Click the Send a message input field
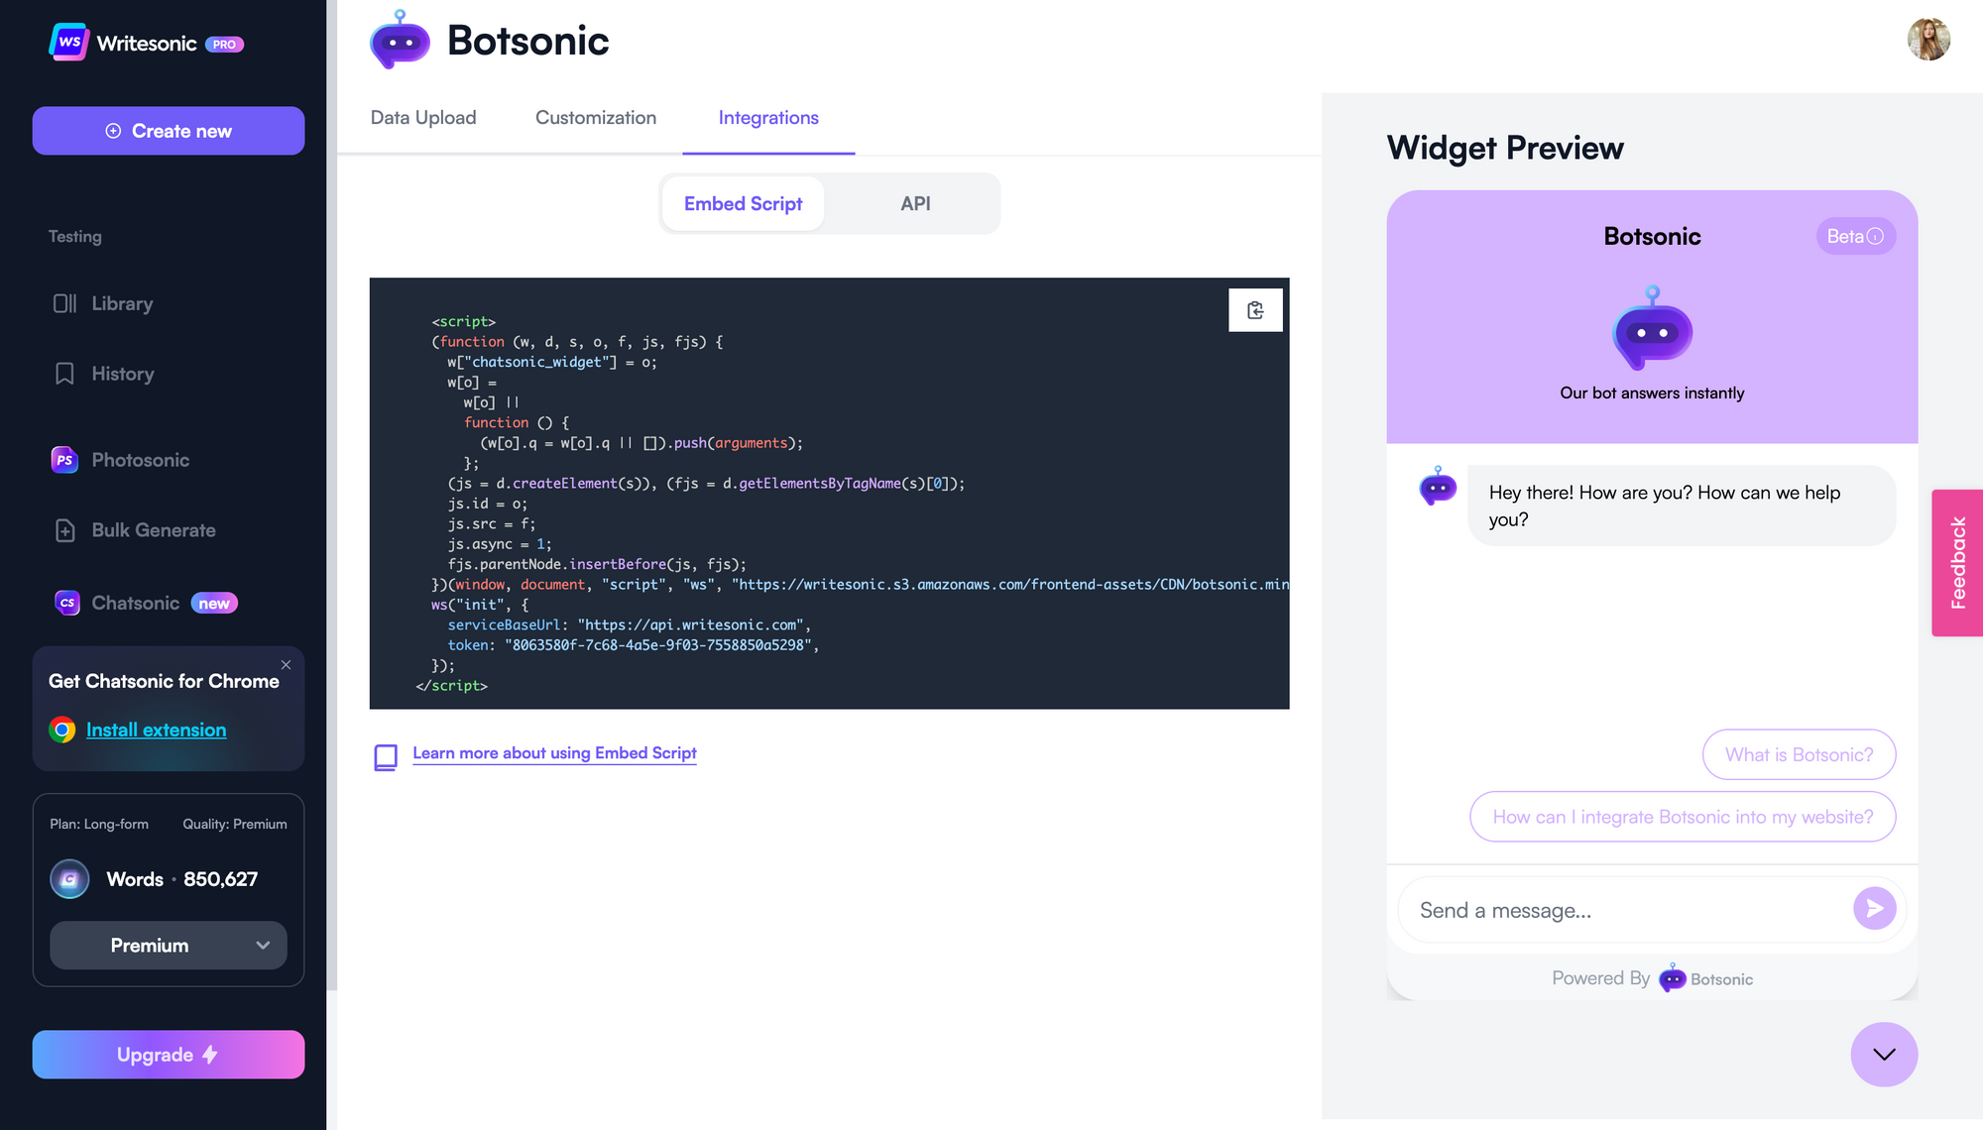 click(1622, 907)
